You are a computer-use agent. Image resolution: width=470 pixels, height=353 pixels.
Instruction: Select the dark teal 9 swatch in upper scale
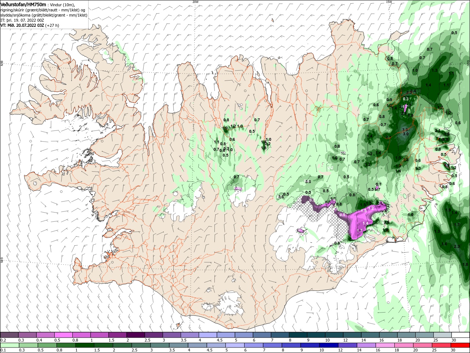pyautogui.click(x=317, y=335)
